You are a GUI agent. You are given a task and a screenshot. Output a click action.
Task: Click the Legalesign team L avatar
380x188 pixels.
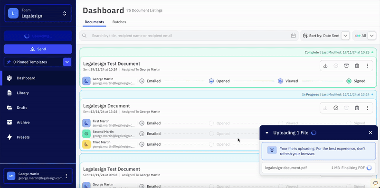point(13,13)
